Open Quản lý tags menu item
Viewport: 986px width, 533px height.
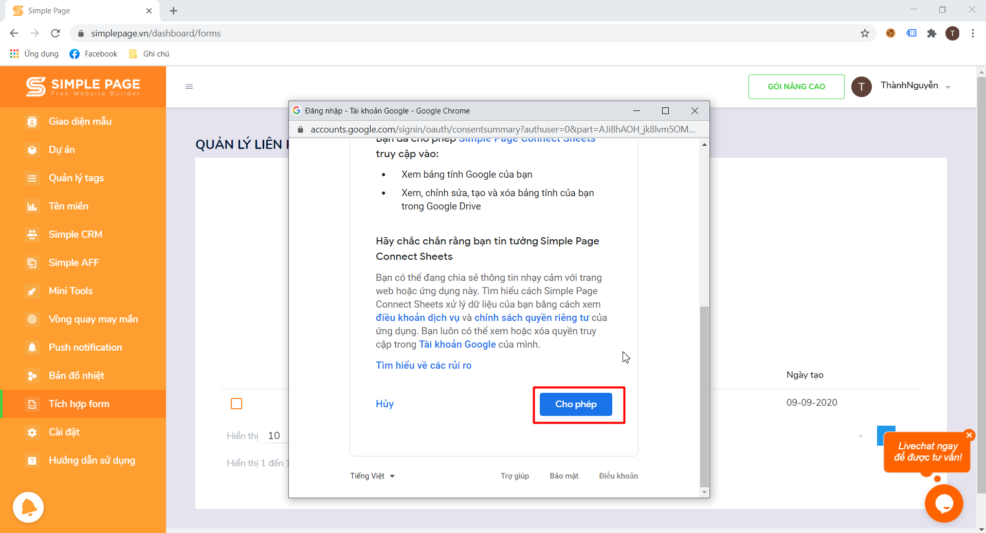click(76, 178)
